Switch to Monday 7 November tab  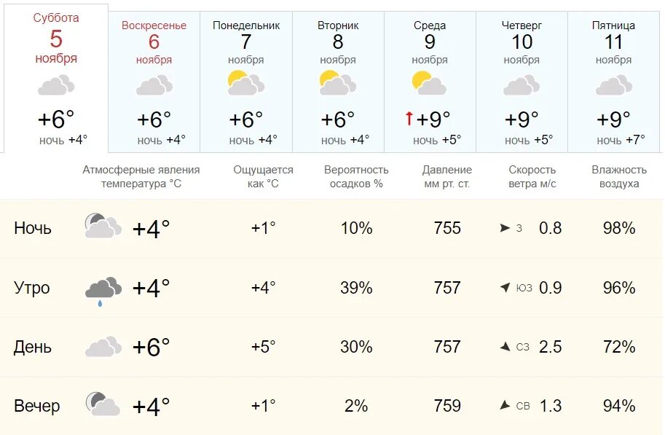[246, 82]
